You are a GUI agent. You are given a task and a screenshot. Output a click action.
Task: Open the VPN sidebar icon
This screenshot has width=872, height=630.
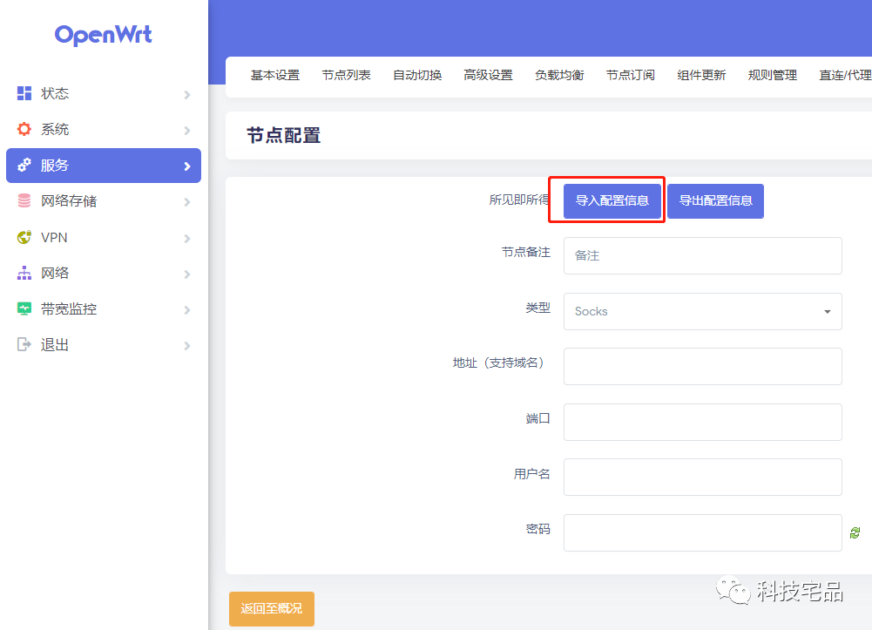[x=24, y=237]
